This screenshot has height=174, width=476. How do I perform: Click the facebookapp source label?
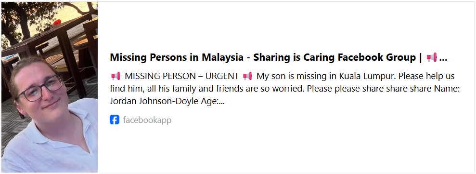coord(147,120)
